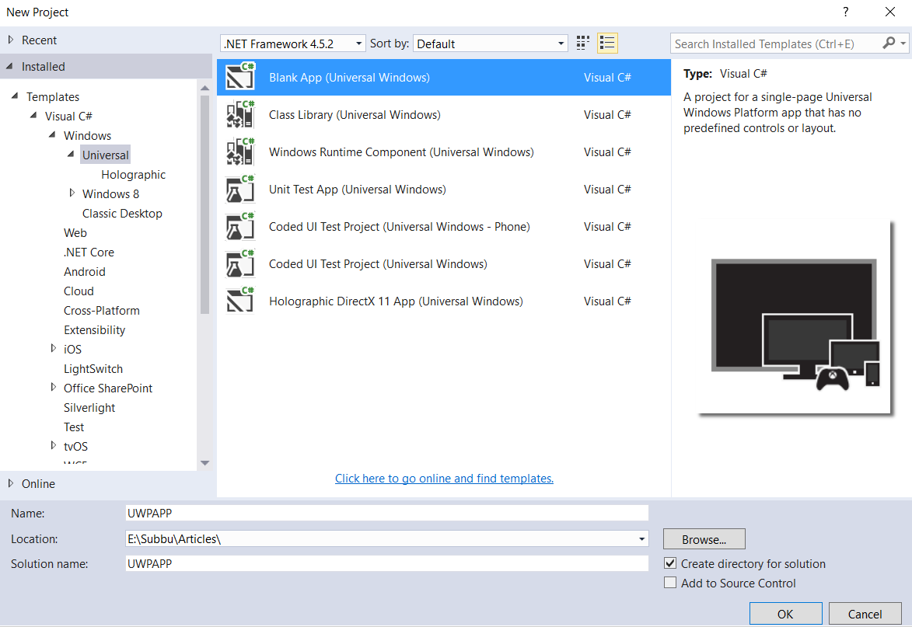Screen dimensions: 912x627
Task: Select the Holographic tree item
Action: pos(133,174)
